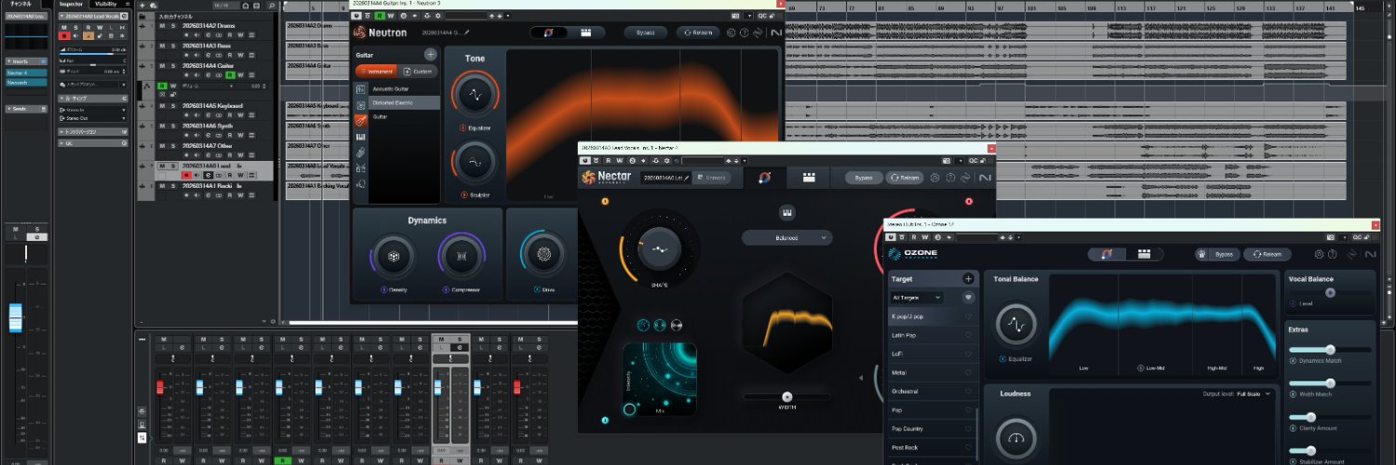The width and height of the screenshot is (1396, 465).
Task: Open the Balanced dropdown in Nectar
Action: point(787,238)
